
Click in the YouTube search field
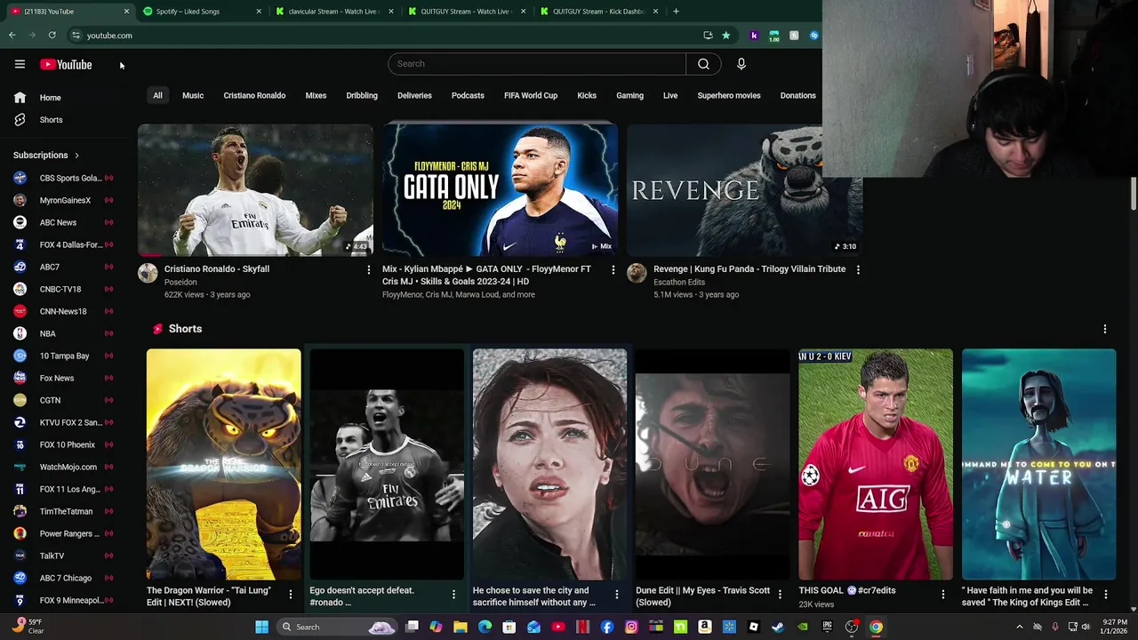(x=537, y=64)
